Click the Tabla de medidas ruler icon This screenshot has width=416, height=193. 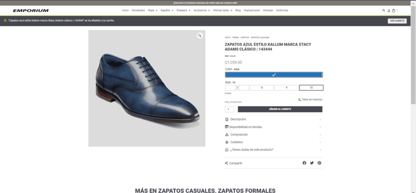[x=300, y=100]
